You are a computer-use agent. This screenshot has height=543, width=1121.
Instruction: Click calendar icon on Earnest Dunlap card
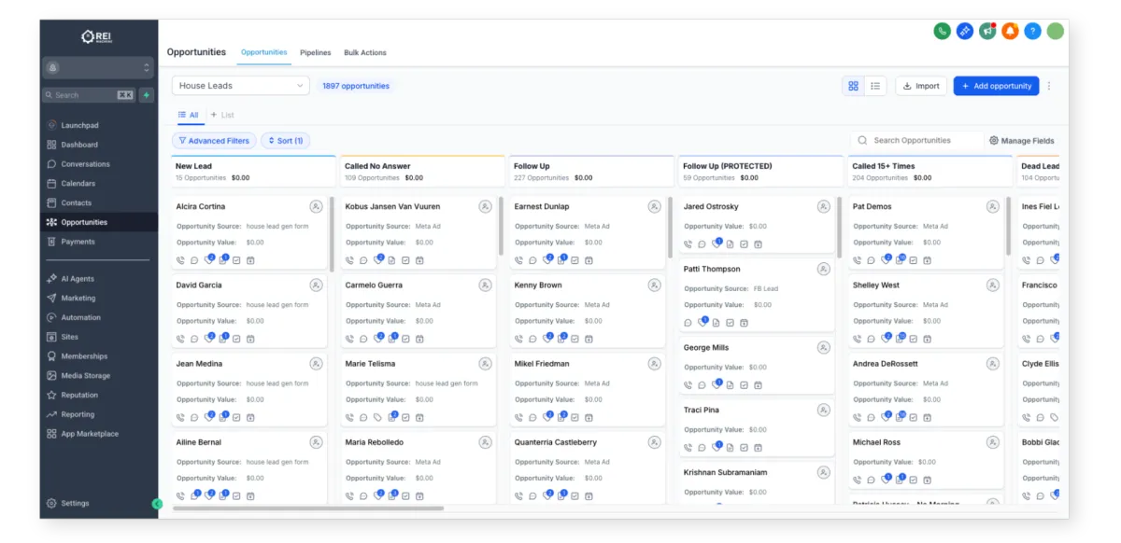click(x=589, y=260)
